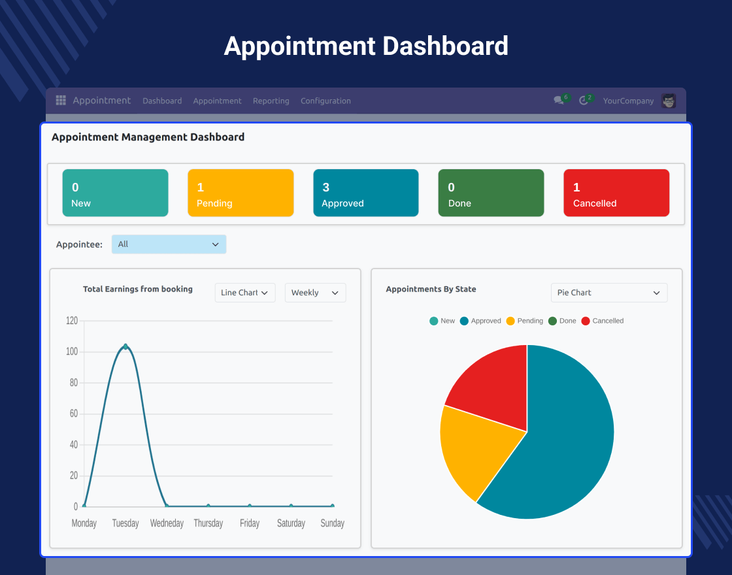Click the activities clock icon
This screenshot has height=575, width=732.
pos(584,101)
